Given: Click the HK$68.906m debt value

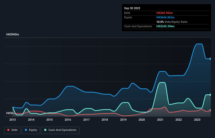Looking at the screenshot, I should (x=164, y=13).
